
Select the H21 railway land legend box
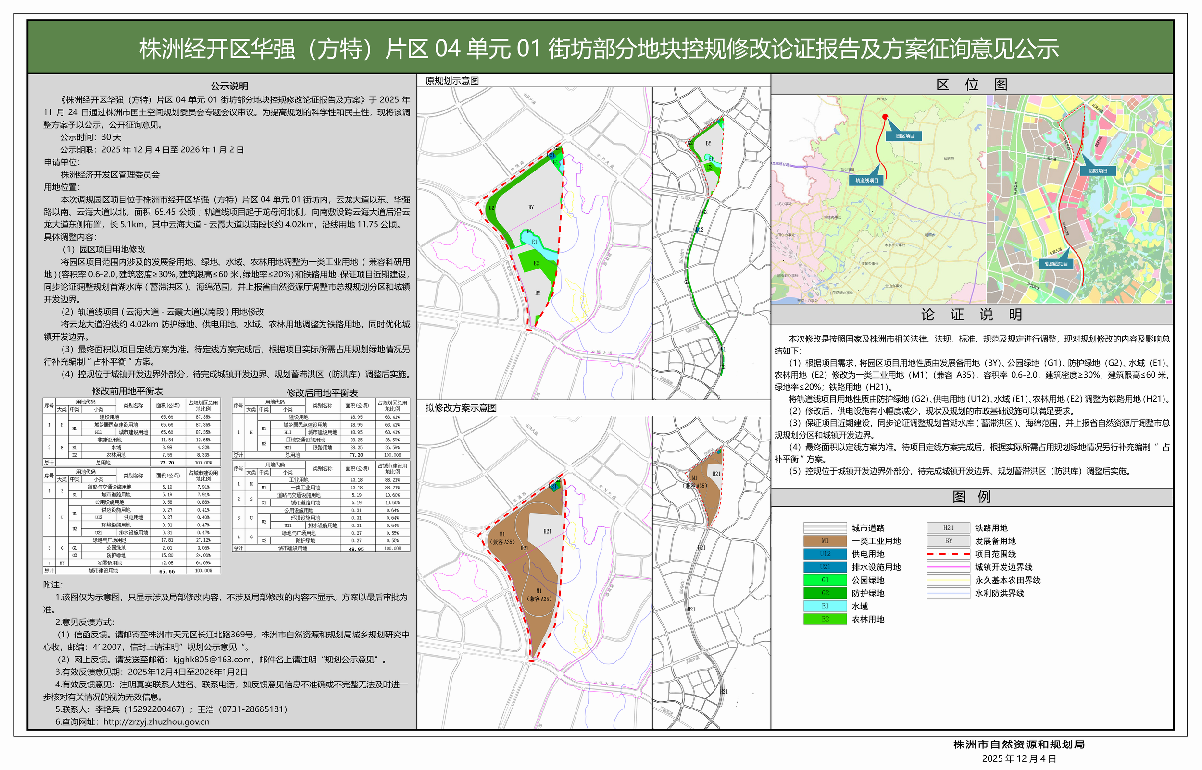[x=948, y=528]
